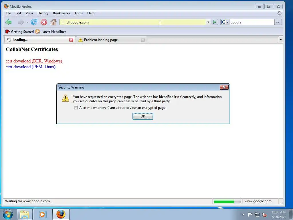Open the taskbar clock and date
The height and width of the screenshot is (220, 293).
click(278, 215)
